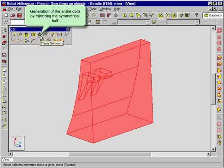Expand the second selection combo box arrow
This screenshot has height=168, width=224.
click(197, 22)
